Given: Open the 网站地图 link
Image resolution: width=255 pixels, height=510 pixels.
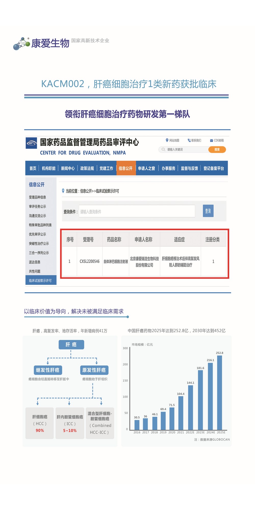Looking at the screenshot, I should (174, 141).
